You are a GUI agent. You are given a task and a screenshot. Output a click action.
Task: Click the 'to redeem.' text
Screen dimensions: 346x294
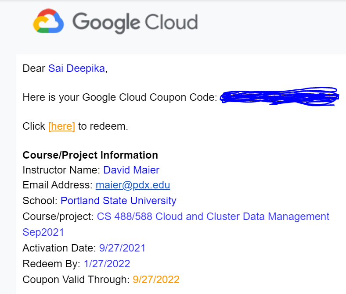103,127
